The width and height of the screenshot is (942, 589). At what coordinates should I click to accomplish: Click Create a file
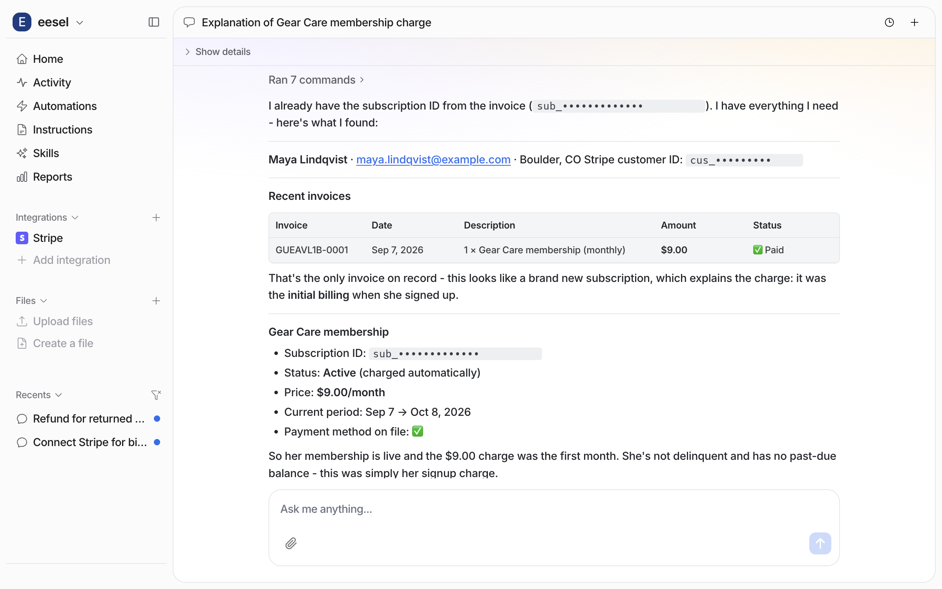[x=86, y=343]
